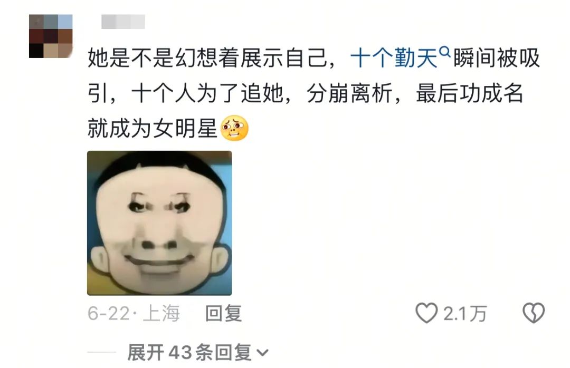
Task: View the distorted cartoon face meme image
Action: coord(159,222)
